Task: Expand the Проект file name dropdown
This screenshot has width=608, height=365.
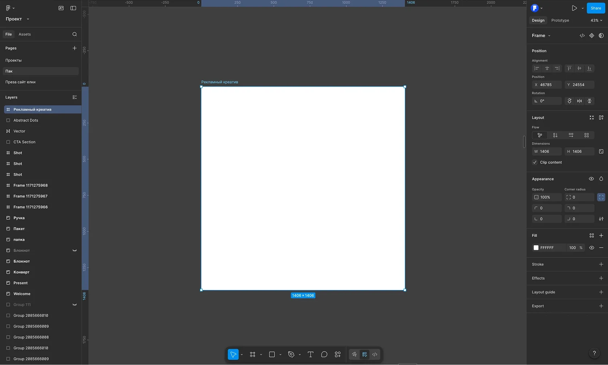Action: coord(17,19)
